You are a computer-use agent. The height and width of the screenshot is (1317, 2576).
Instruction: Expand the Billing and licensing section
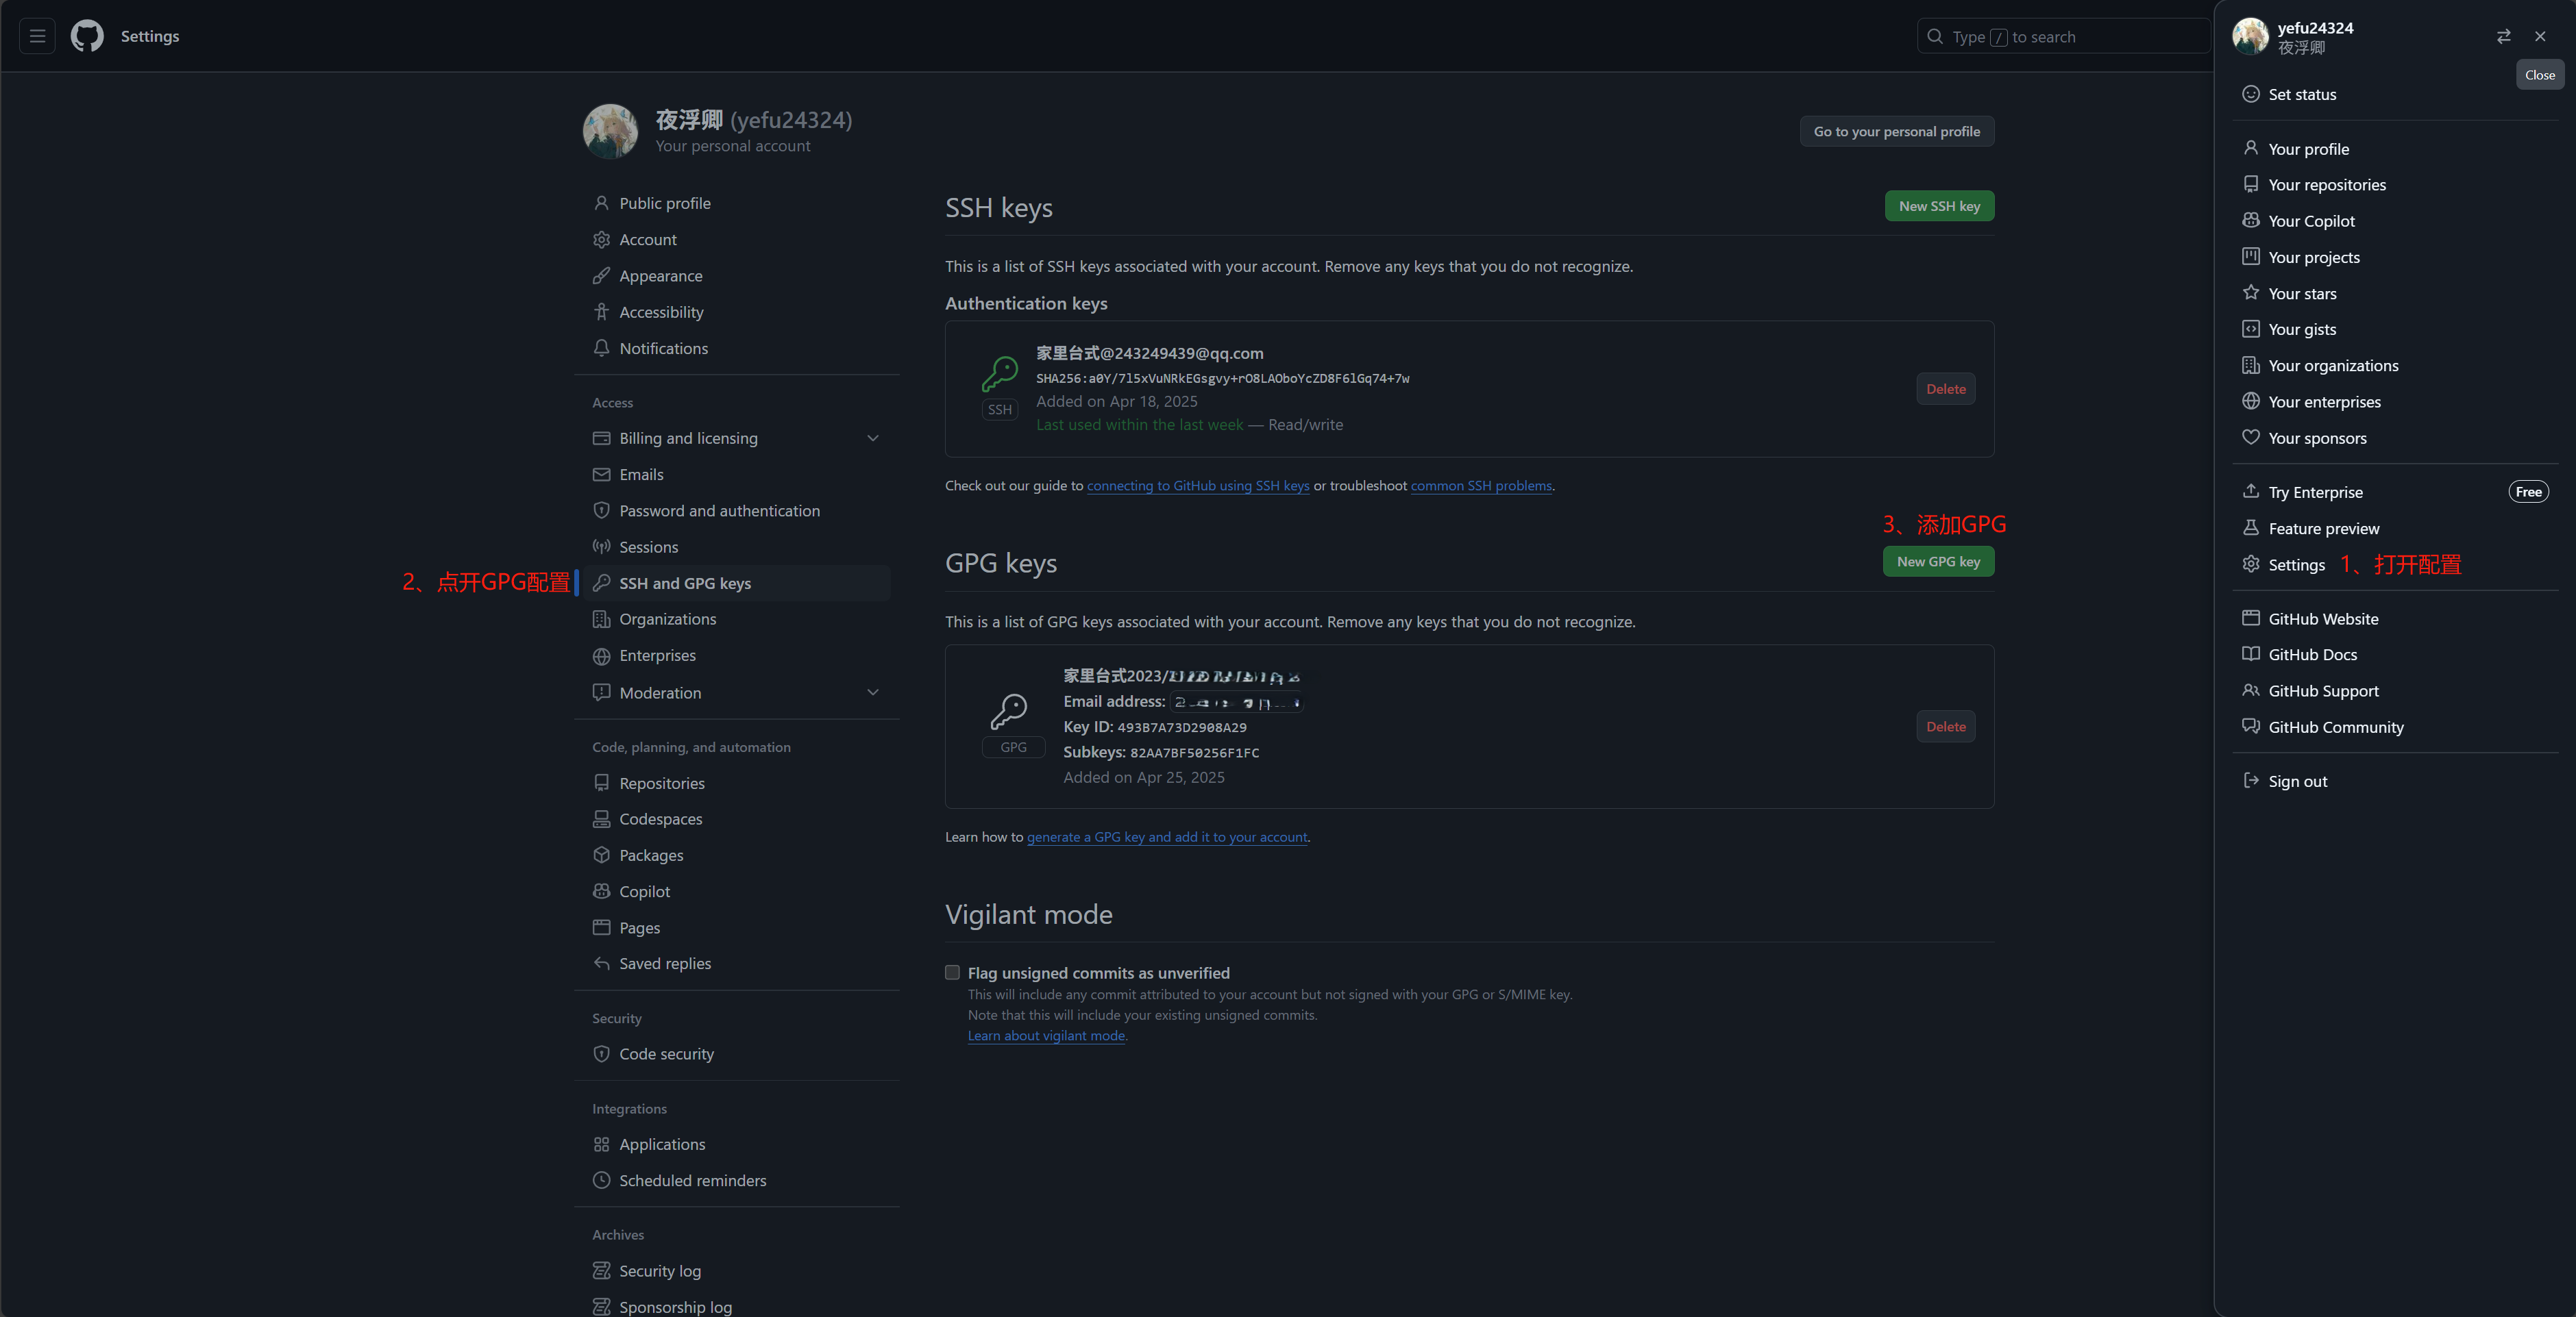click(872, 439)
